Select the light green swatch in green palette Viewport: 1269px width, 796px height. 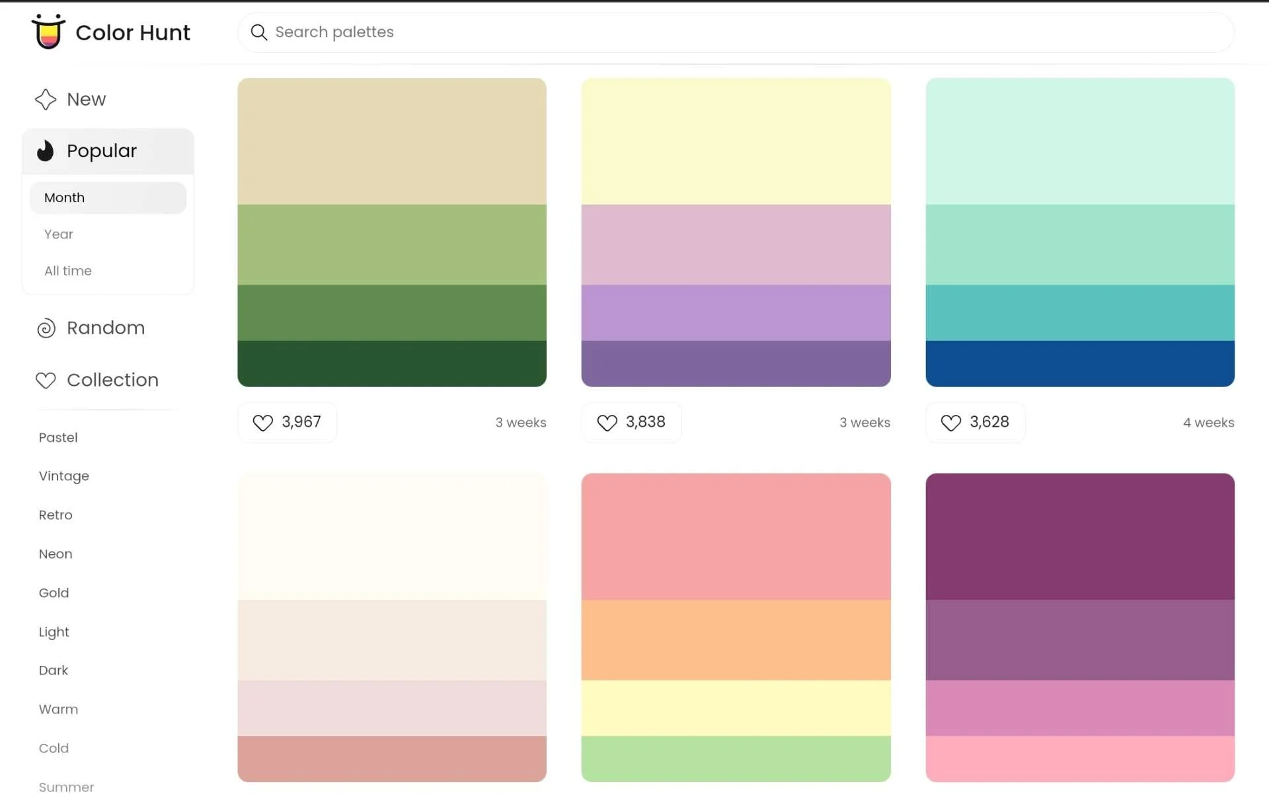(392, 244)
